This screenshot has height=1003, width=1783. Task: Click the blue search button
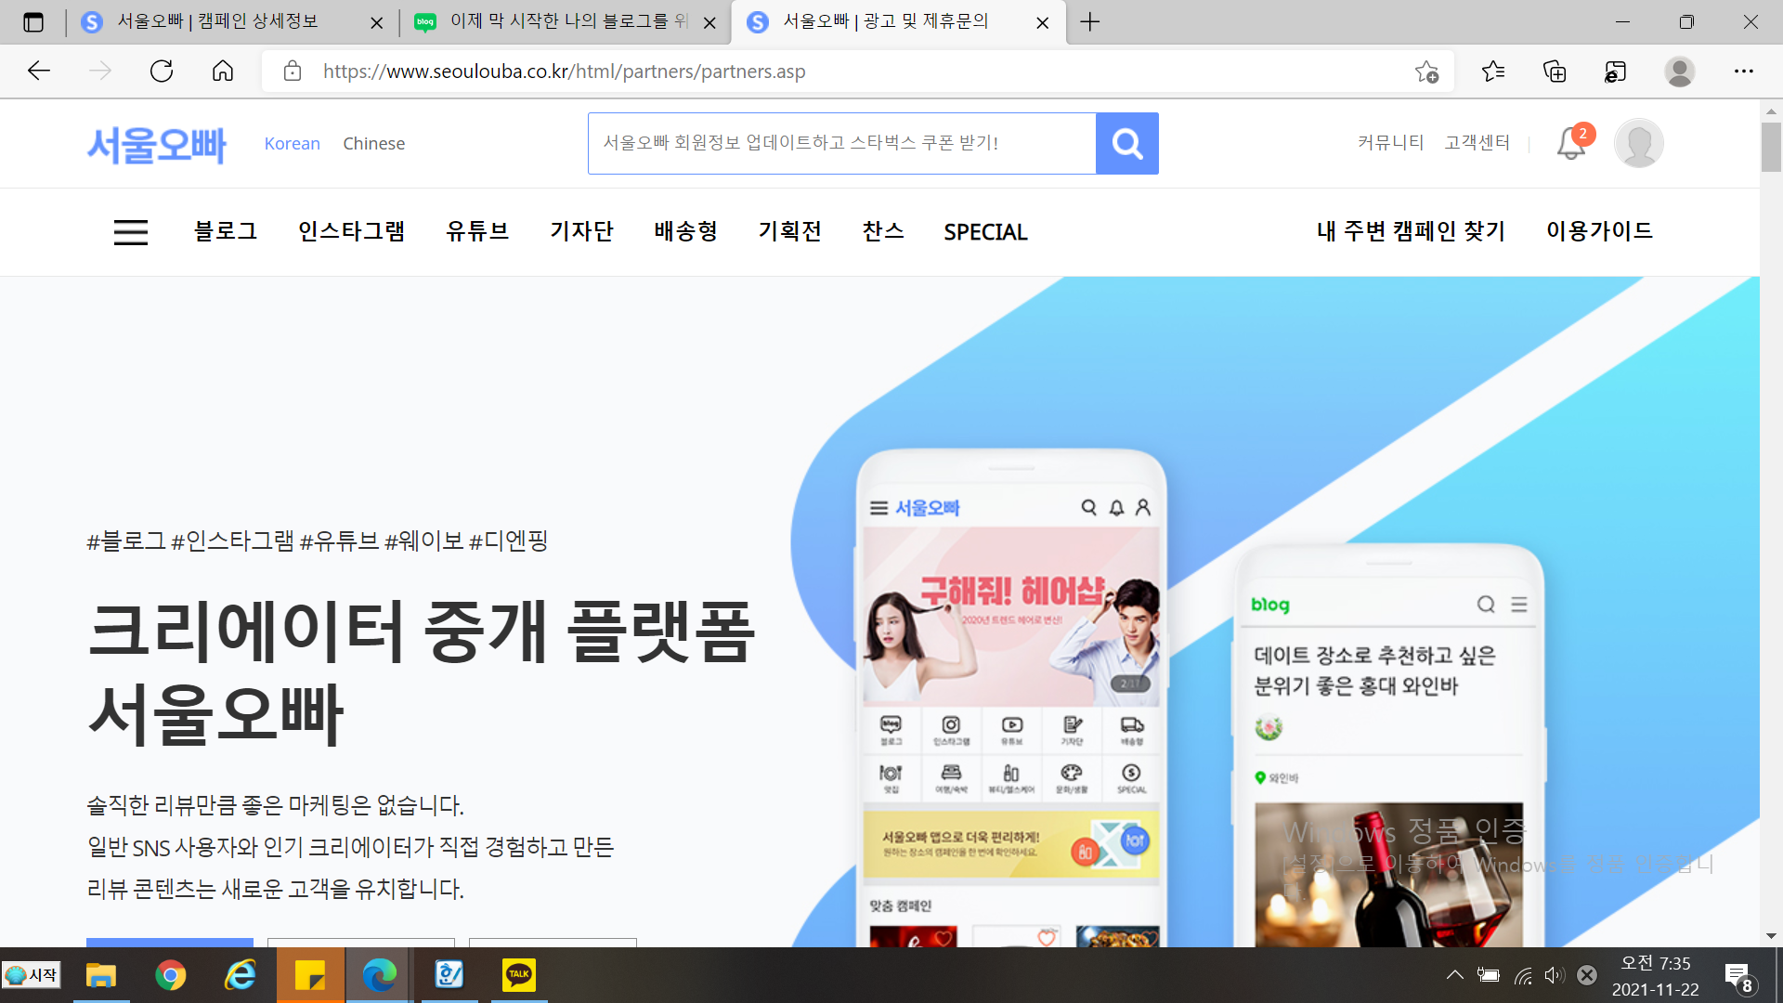1127,143
